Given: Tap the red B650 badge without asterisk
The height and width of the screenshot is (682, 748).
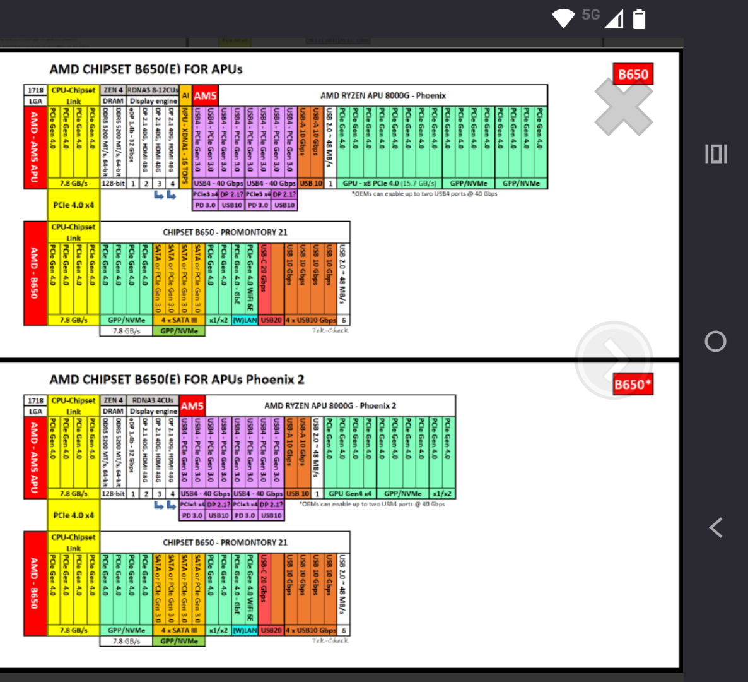Looking at the screenshot, I should 633,74.
